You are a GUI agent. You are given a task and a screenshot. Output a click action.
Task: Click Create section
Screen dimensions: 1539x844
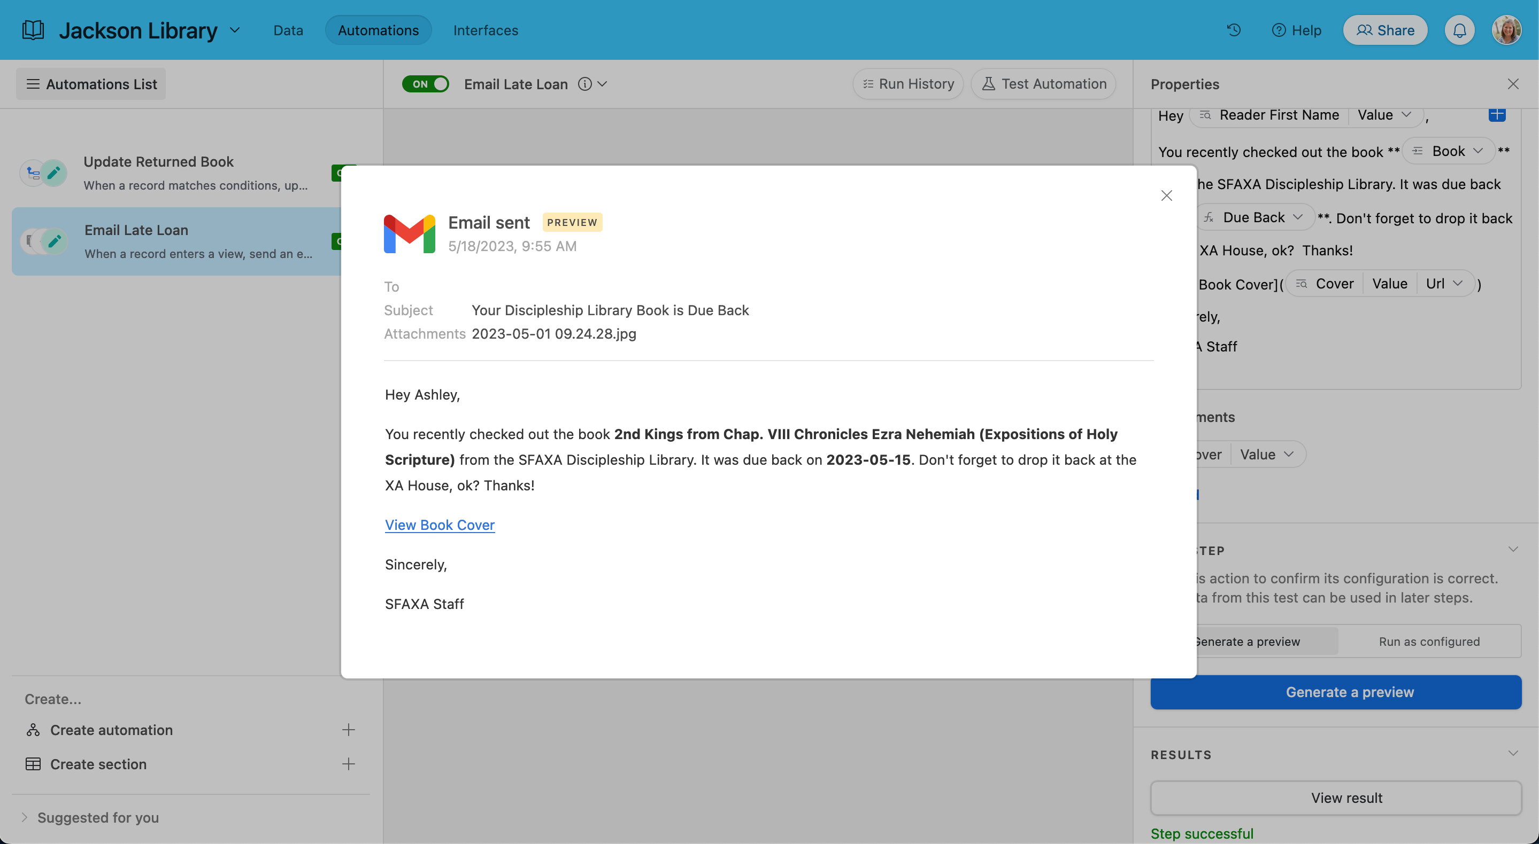98,763
